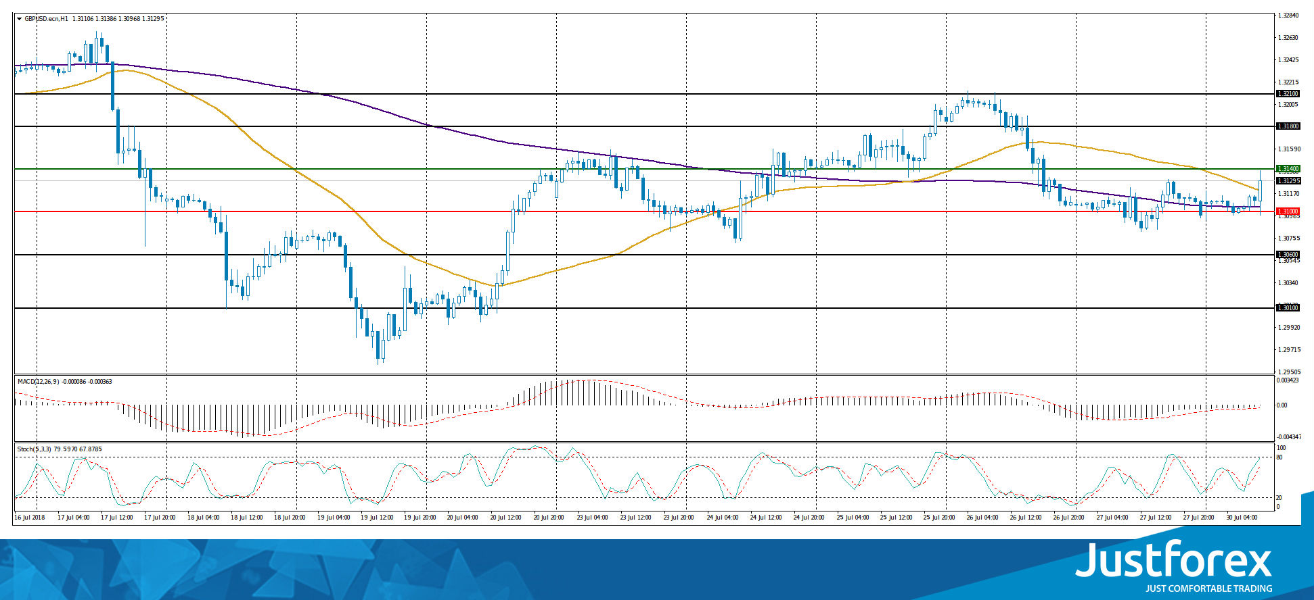Click the 26 Jul 04:00 time label
1314x600 pixels.
(x=982, y=518)
